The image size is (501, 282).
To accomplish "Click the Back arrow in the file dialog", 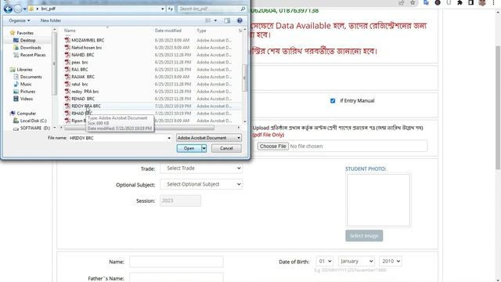I will point(8,9).
